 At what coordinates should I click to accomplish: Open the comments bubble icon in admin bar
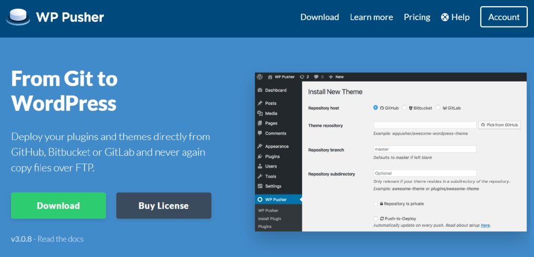[x=316, y=76]
